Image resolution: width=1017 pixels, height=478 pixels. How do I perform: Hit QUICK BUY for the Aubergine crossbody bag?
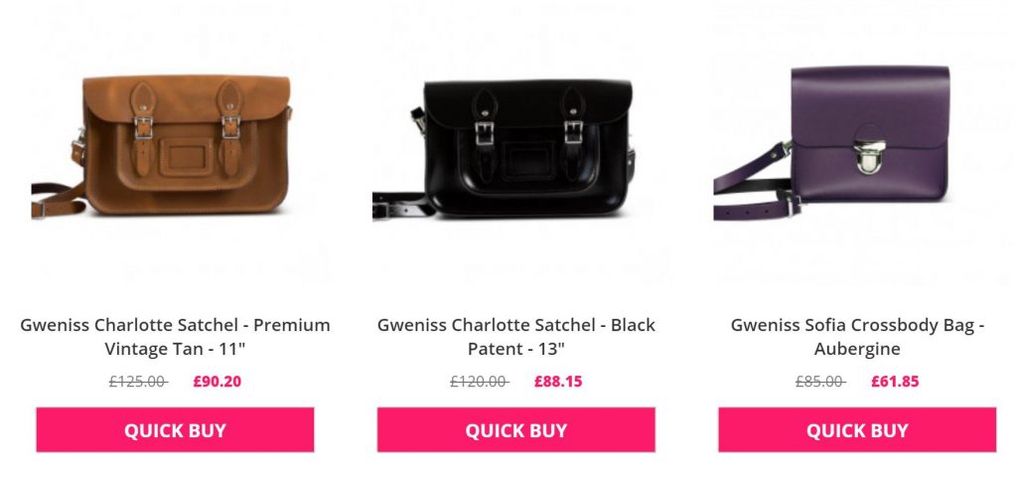pos(856,430)
